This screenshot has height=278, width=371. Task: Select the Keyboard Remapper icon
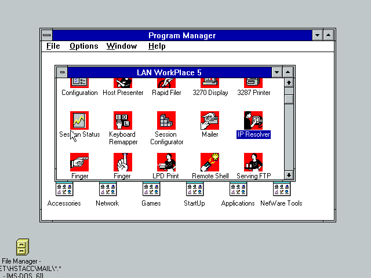coord(123,120)
